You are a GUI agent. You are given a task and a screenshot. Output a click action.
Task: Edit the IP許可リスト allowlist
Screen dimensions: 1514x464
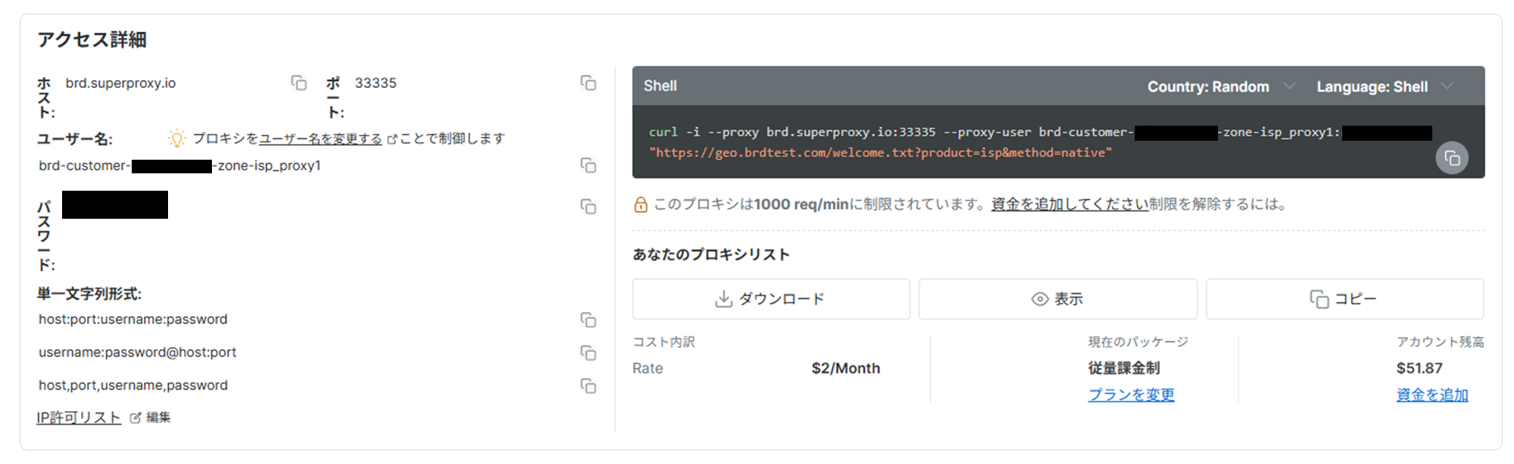point(151,418)
